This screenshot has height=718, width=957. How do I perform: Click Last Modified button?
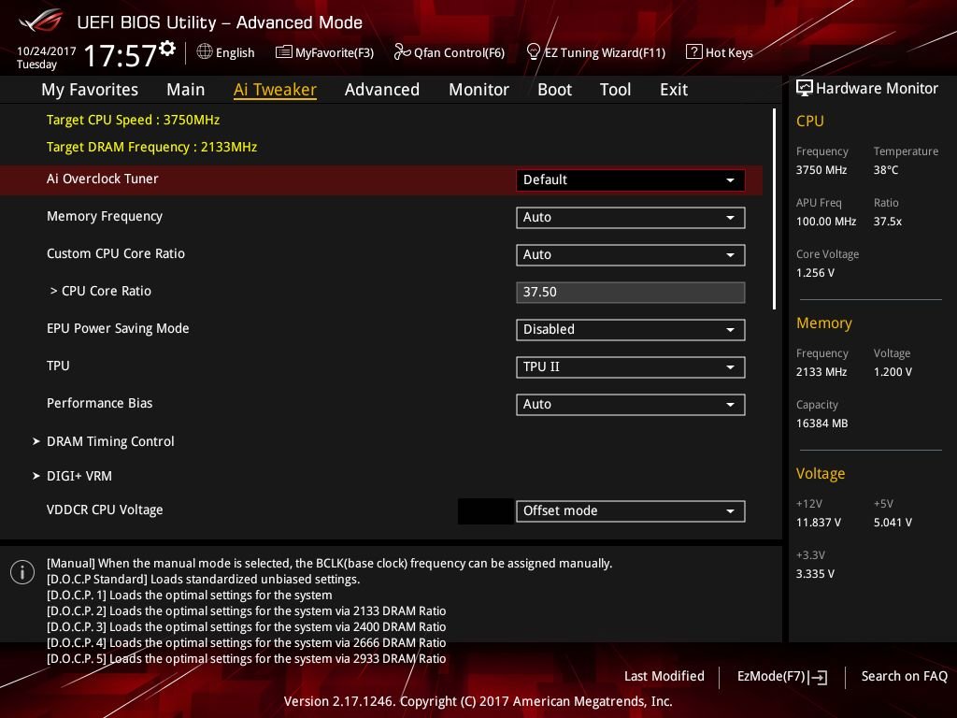click(x=664, y=676)
